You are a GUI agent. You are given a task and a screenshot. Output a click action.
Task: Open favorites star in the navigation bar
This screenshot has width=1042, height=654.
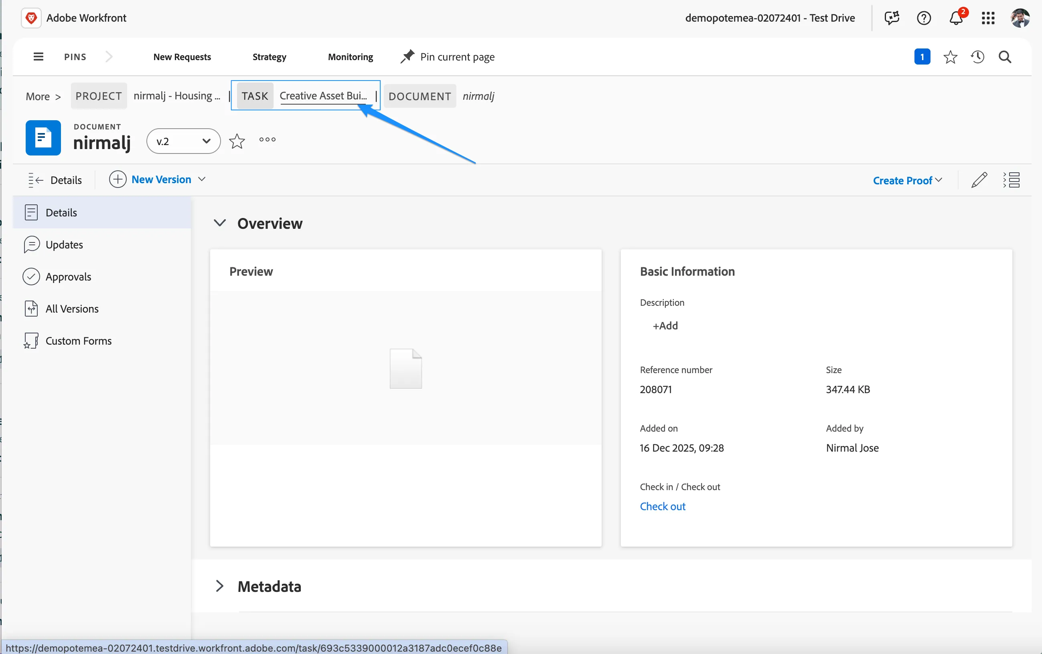pos(950,57)
